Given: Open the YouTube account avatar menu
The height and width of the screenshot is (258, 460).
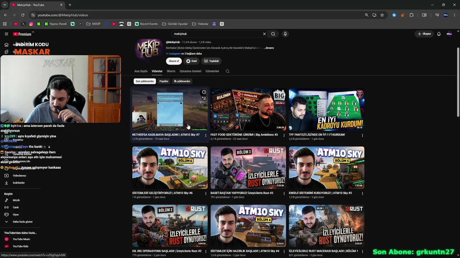Looking at the screenshot, I should 449,34.
